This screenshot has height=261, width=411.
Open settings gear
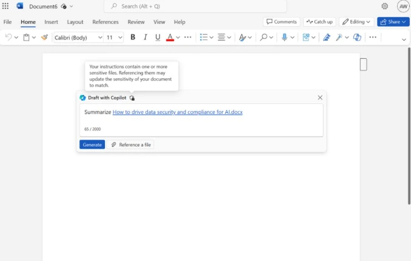tap(384, 6)
